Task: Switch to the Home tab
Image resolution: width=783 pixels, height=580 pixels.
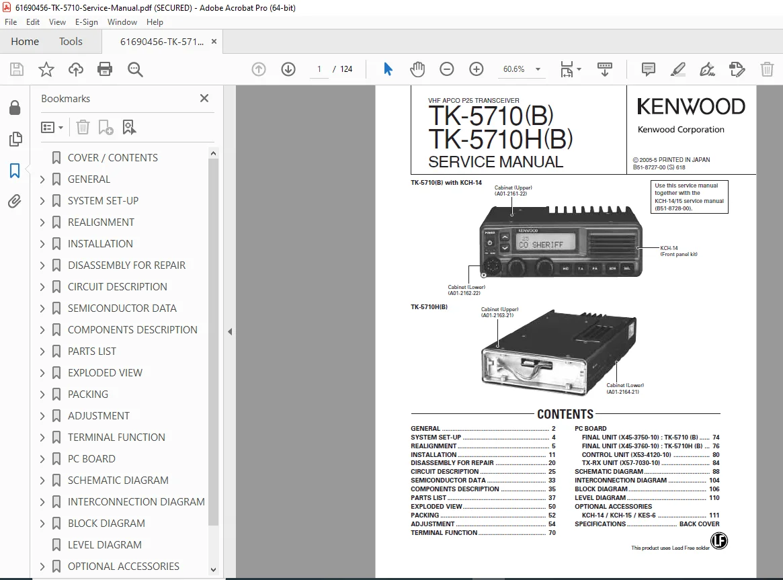Action: tap(25, 42)
